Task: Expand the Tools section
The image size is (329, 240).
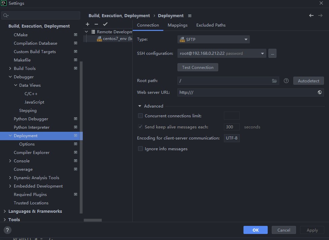Action: (x=5, y=220)
